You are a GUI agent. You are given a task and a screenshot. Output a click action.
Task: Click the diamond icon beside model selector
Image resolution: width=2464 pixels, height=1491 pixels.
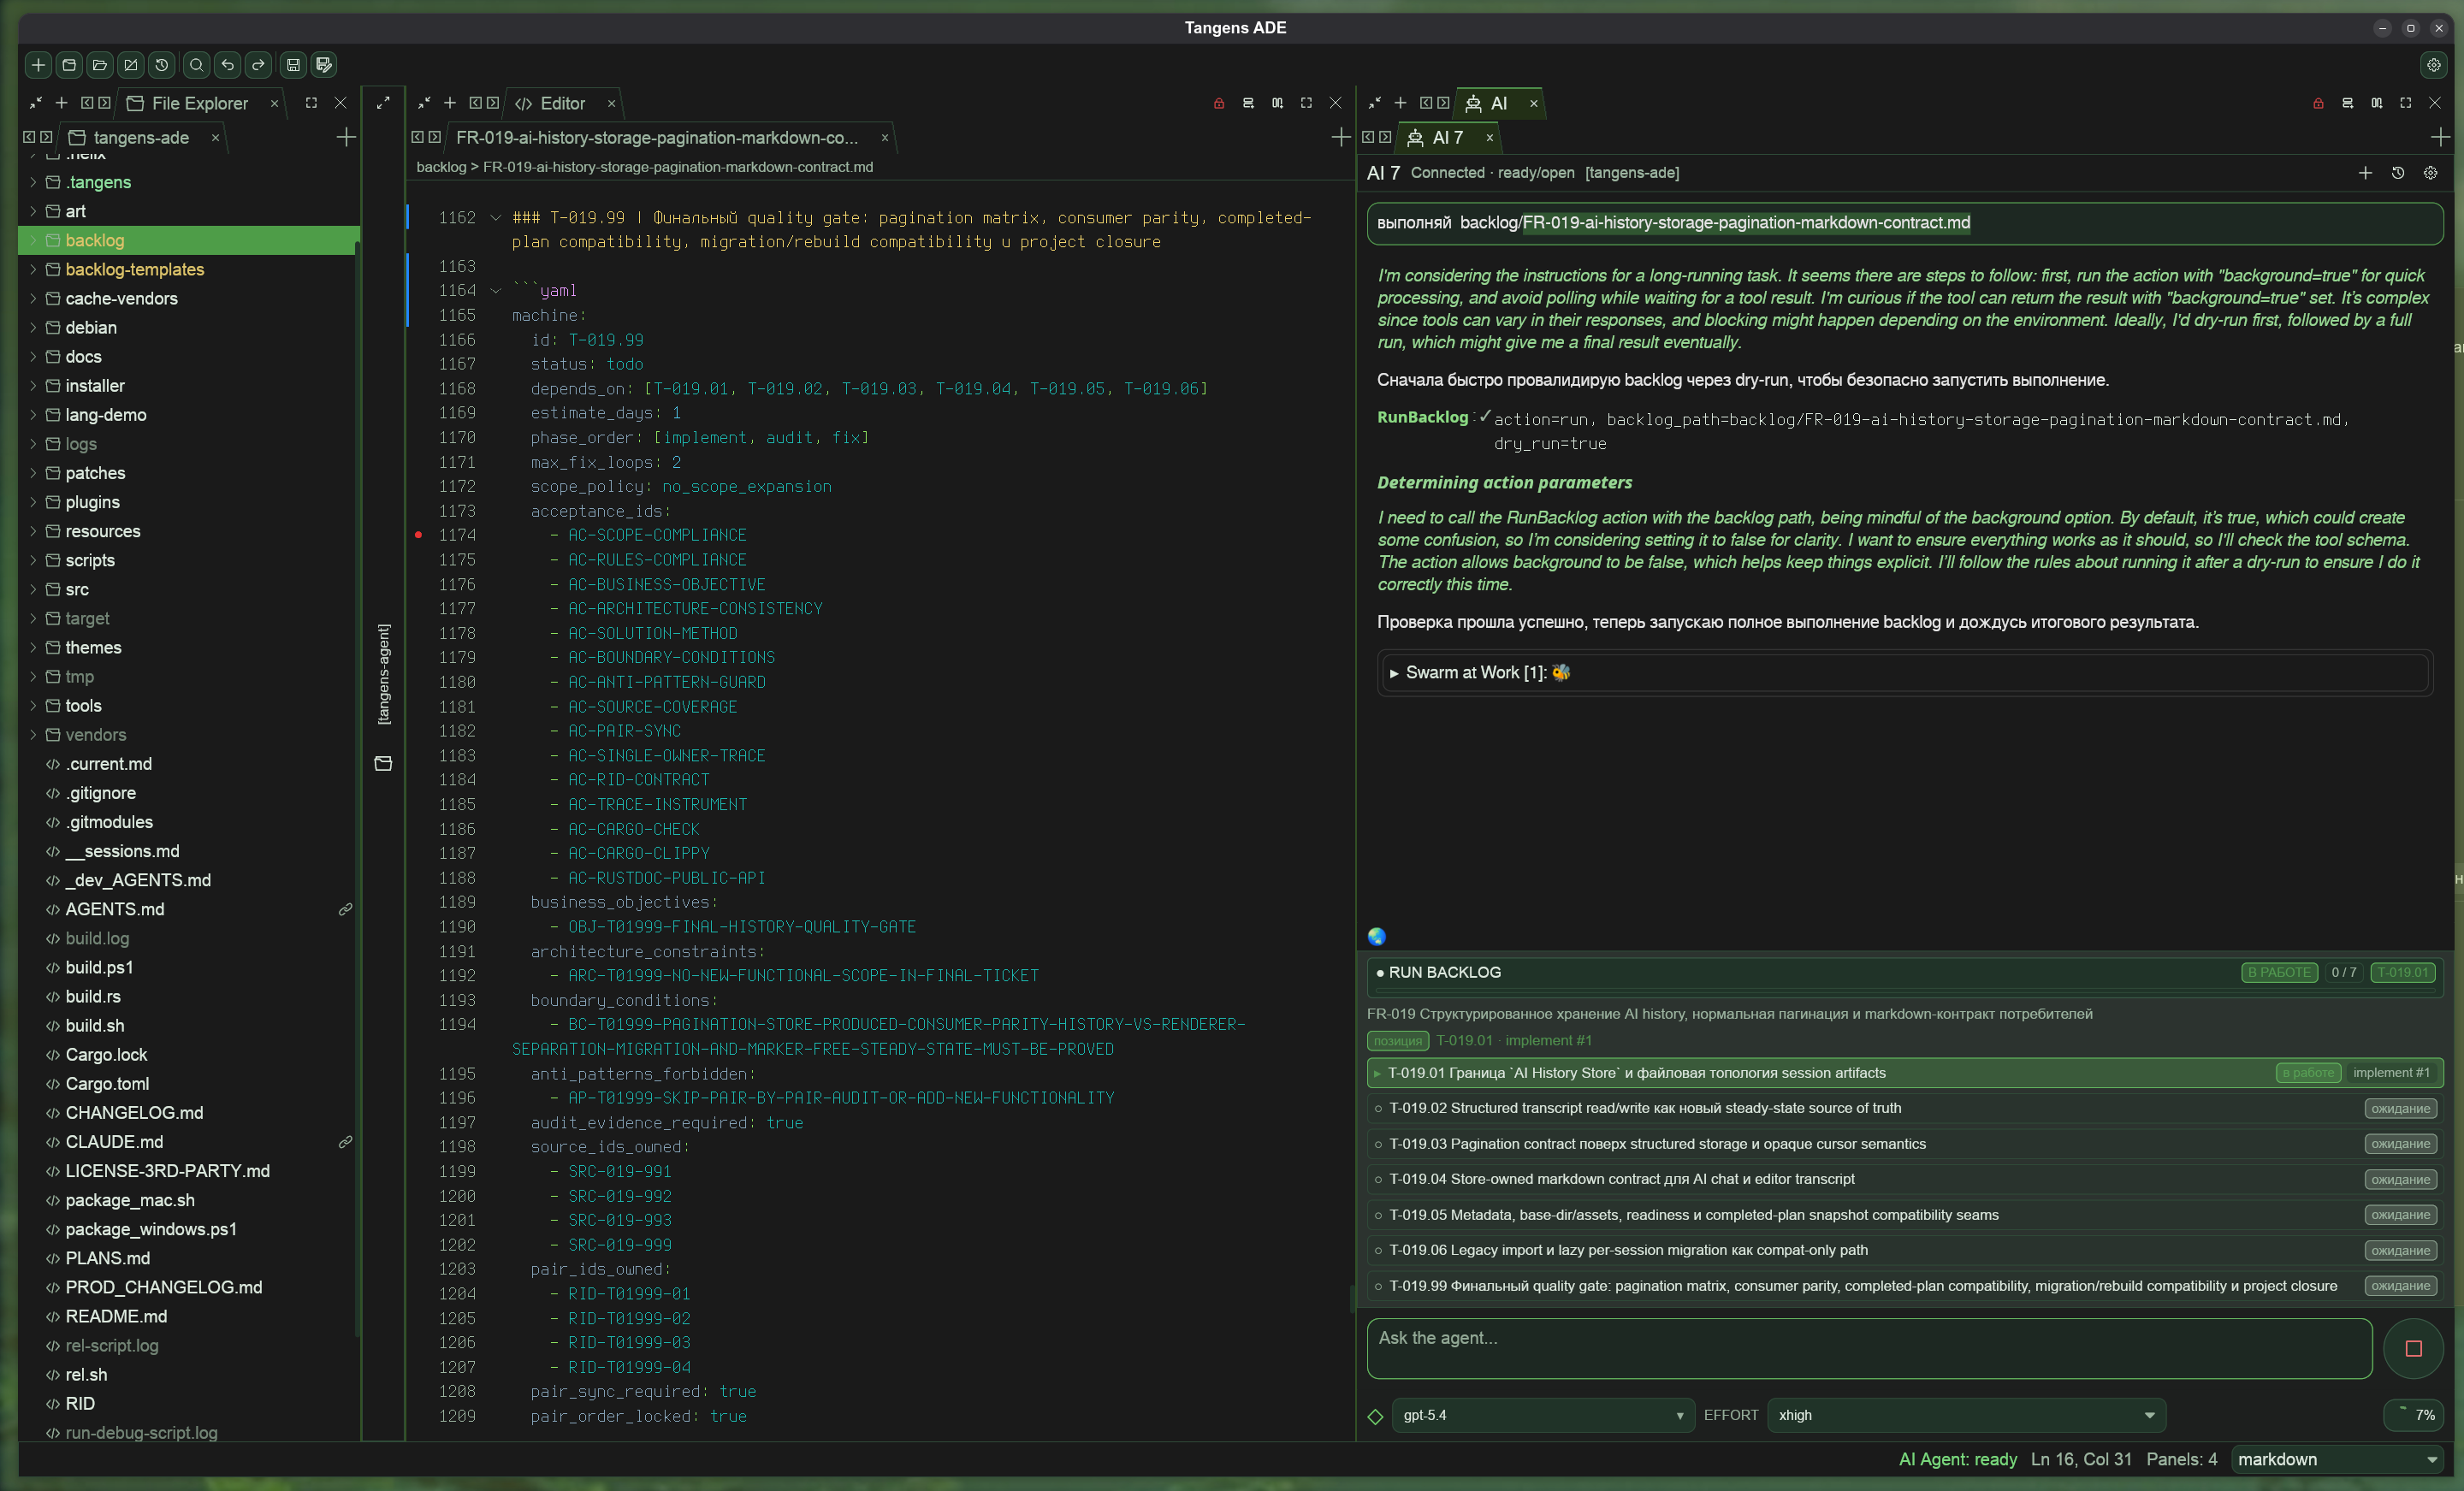[x=1376, y=1416]
